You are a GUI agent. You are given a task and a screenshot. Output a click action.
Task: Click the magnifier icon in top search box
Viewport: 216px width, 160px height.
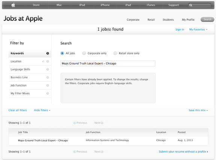[191, 5]
